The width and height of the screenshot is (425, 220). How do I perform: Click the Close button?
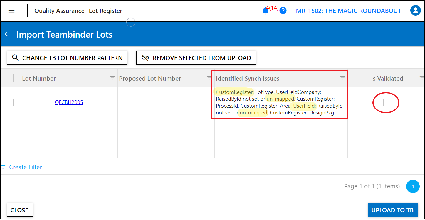pos(20,210)
